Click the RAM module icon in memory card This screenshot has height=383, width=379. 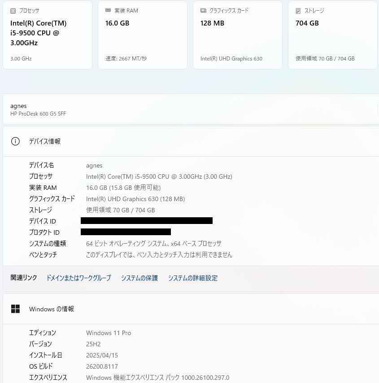pyautogui.click(x=108, y=10)
